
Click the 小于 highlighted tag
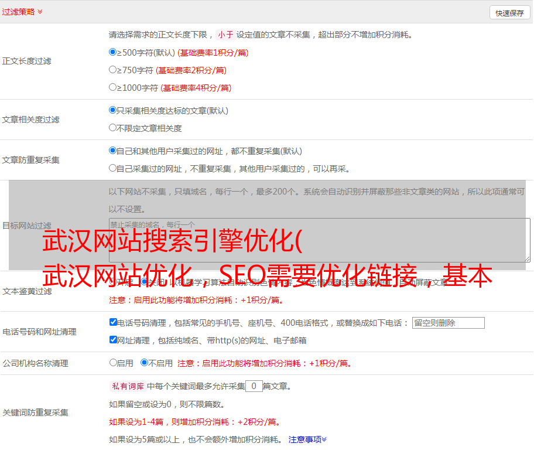225,35
